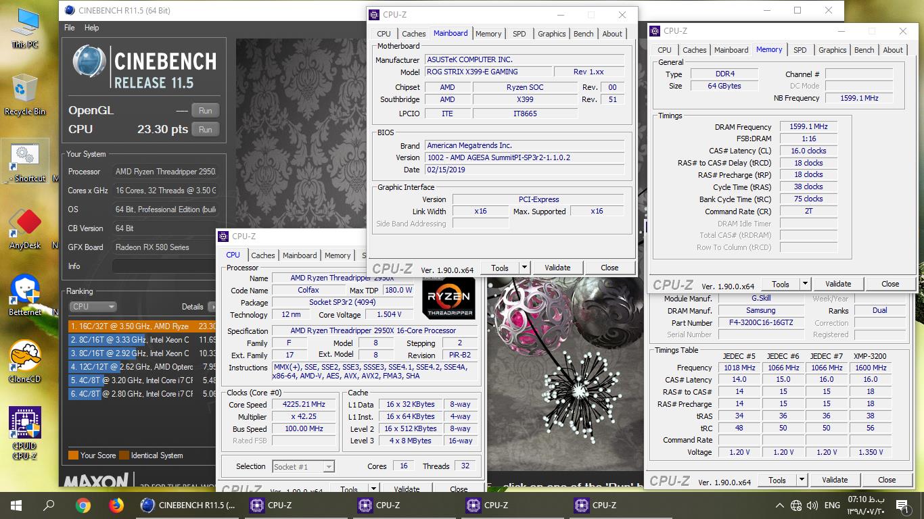Viewport: 924px width, 519px height.
Task: Open About tab in Mainboard CPU-Z window
Action: point(612,34)
